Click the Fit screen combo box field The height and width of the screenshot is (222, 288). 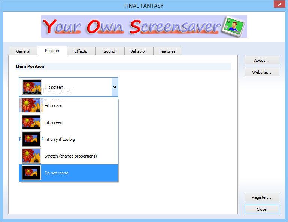click(x=68, y=87)
